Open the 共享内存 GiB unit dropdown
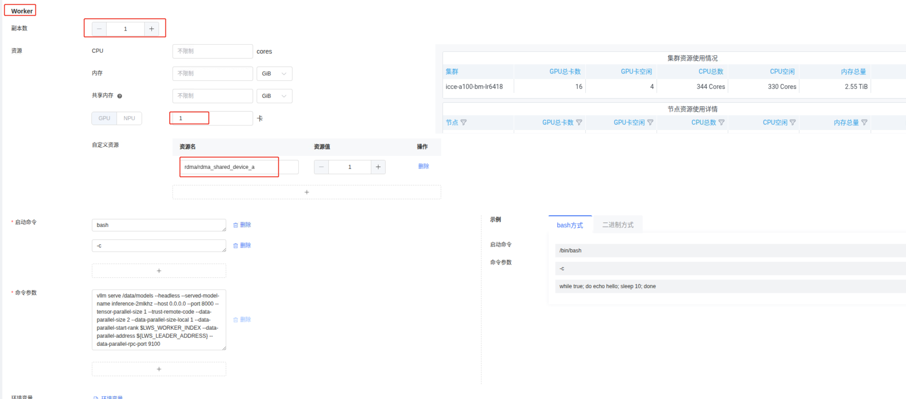This screenshot has width=906, height=399. (274, 96)
